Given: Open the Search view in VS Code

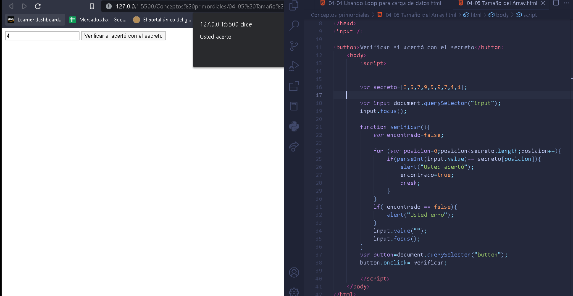Looking at the screenshot, I should click(x=294, y=25).
